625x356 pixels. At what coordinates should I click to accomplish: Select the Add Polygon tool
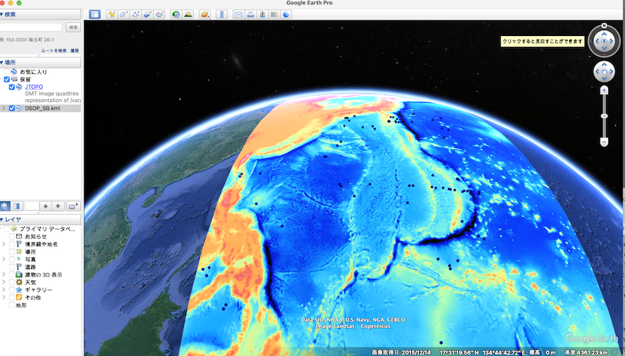click(x=124, y=15)
